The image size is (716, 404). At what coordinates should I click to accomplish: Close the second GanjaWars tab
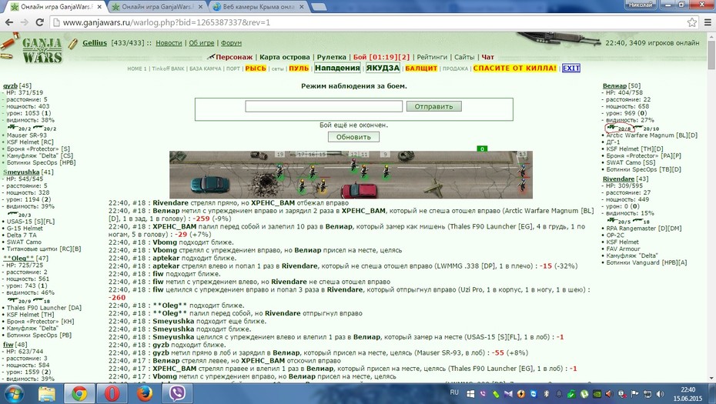click(x=200, y=7)
